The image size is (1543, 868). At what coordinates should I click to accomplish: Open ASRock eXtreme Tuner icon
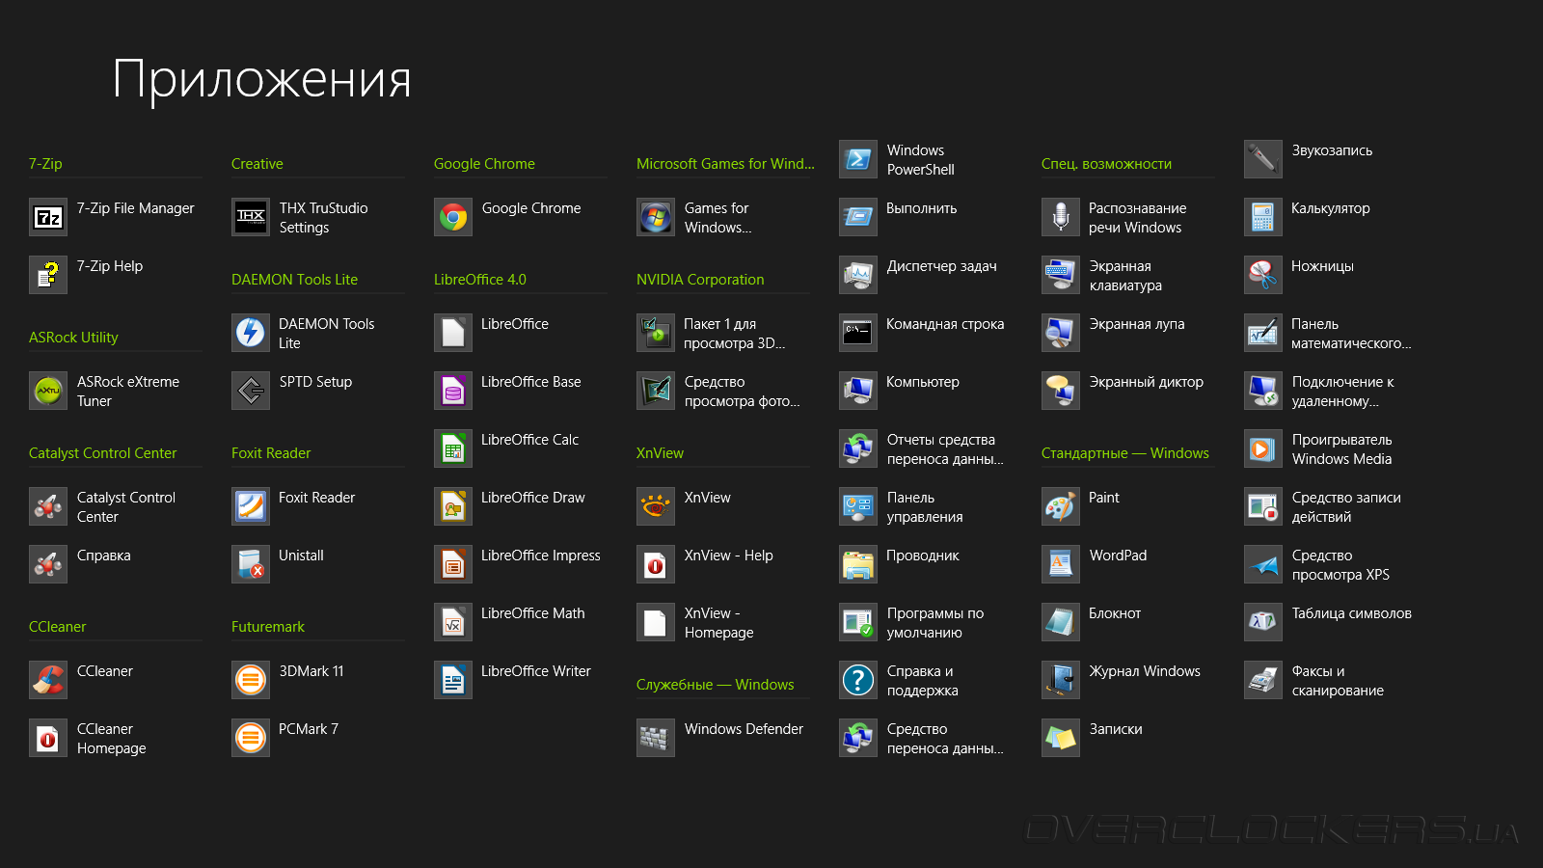point(48,391)
